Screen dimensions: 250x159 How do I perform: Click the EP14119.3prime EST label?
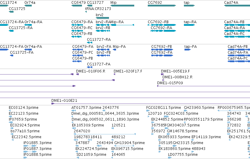click(206, 137)
